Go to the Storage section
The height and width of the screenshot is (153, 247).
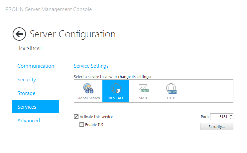click(x=26, y=93)
